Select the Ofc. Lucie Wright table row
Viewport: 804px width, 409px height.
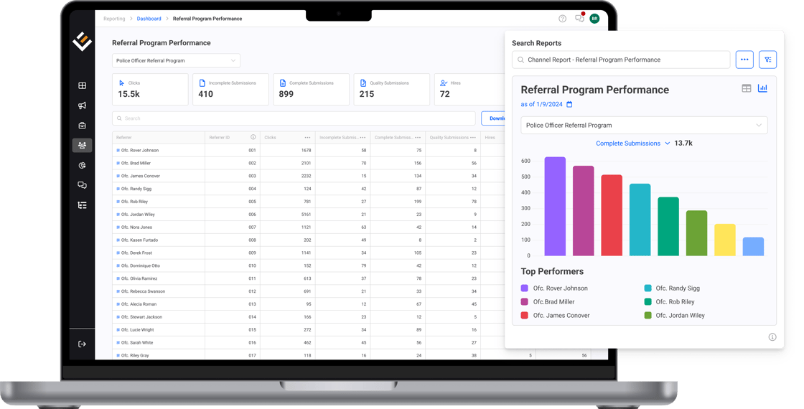click(309, 329)
